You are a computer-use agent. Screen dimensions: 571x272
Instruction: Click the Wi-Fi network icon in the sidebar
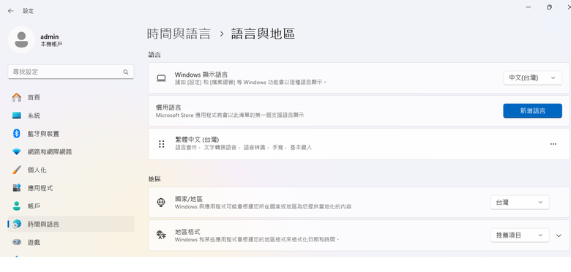(x=16, y=151)
